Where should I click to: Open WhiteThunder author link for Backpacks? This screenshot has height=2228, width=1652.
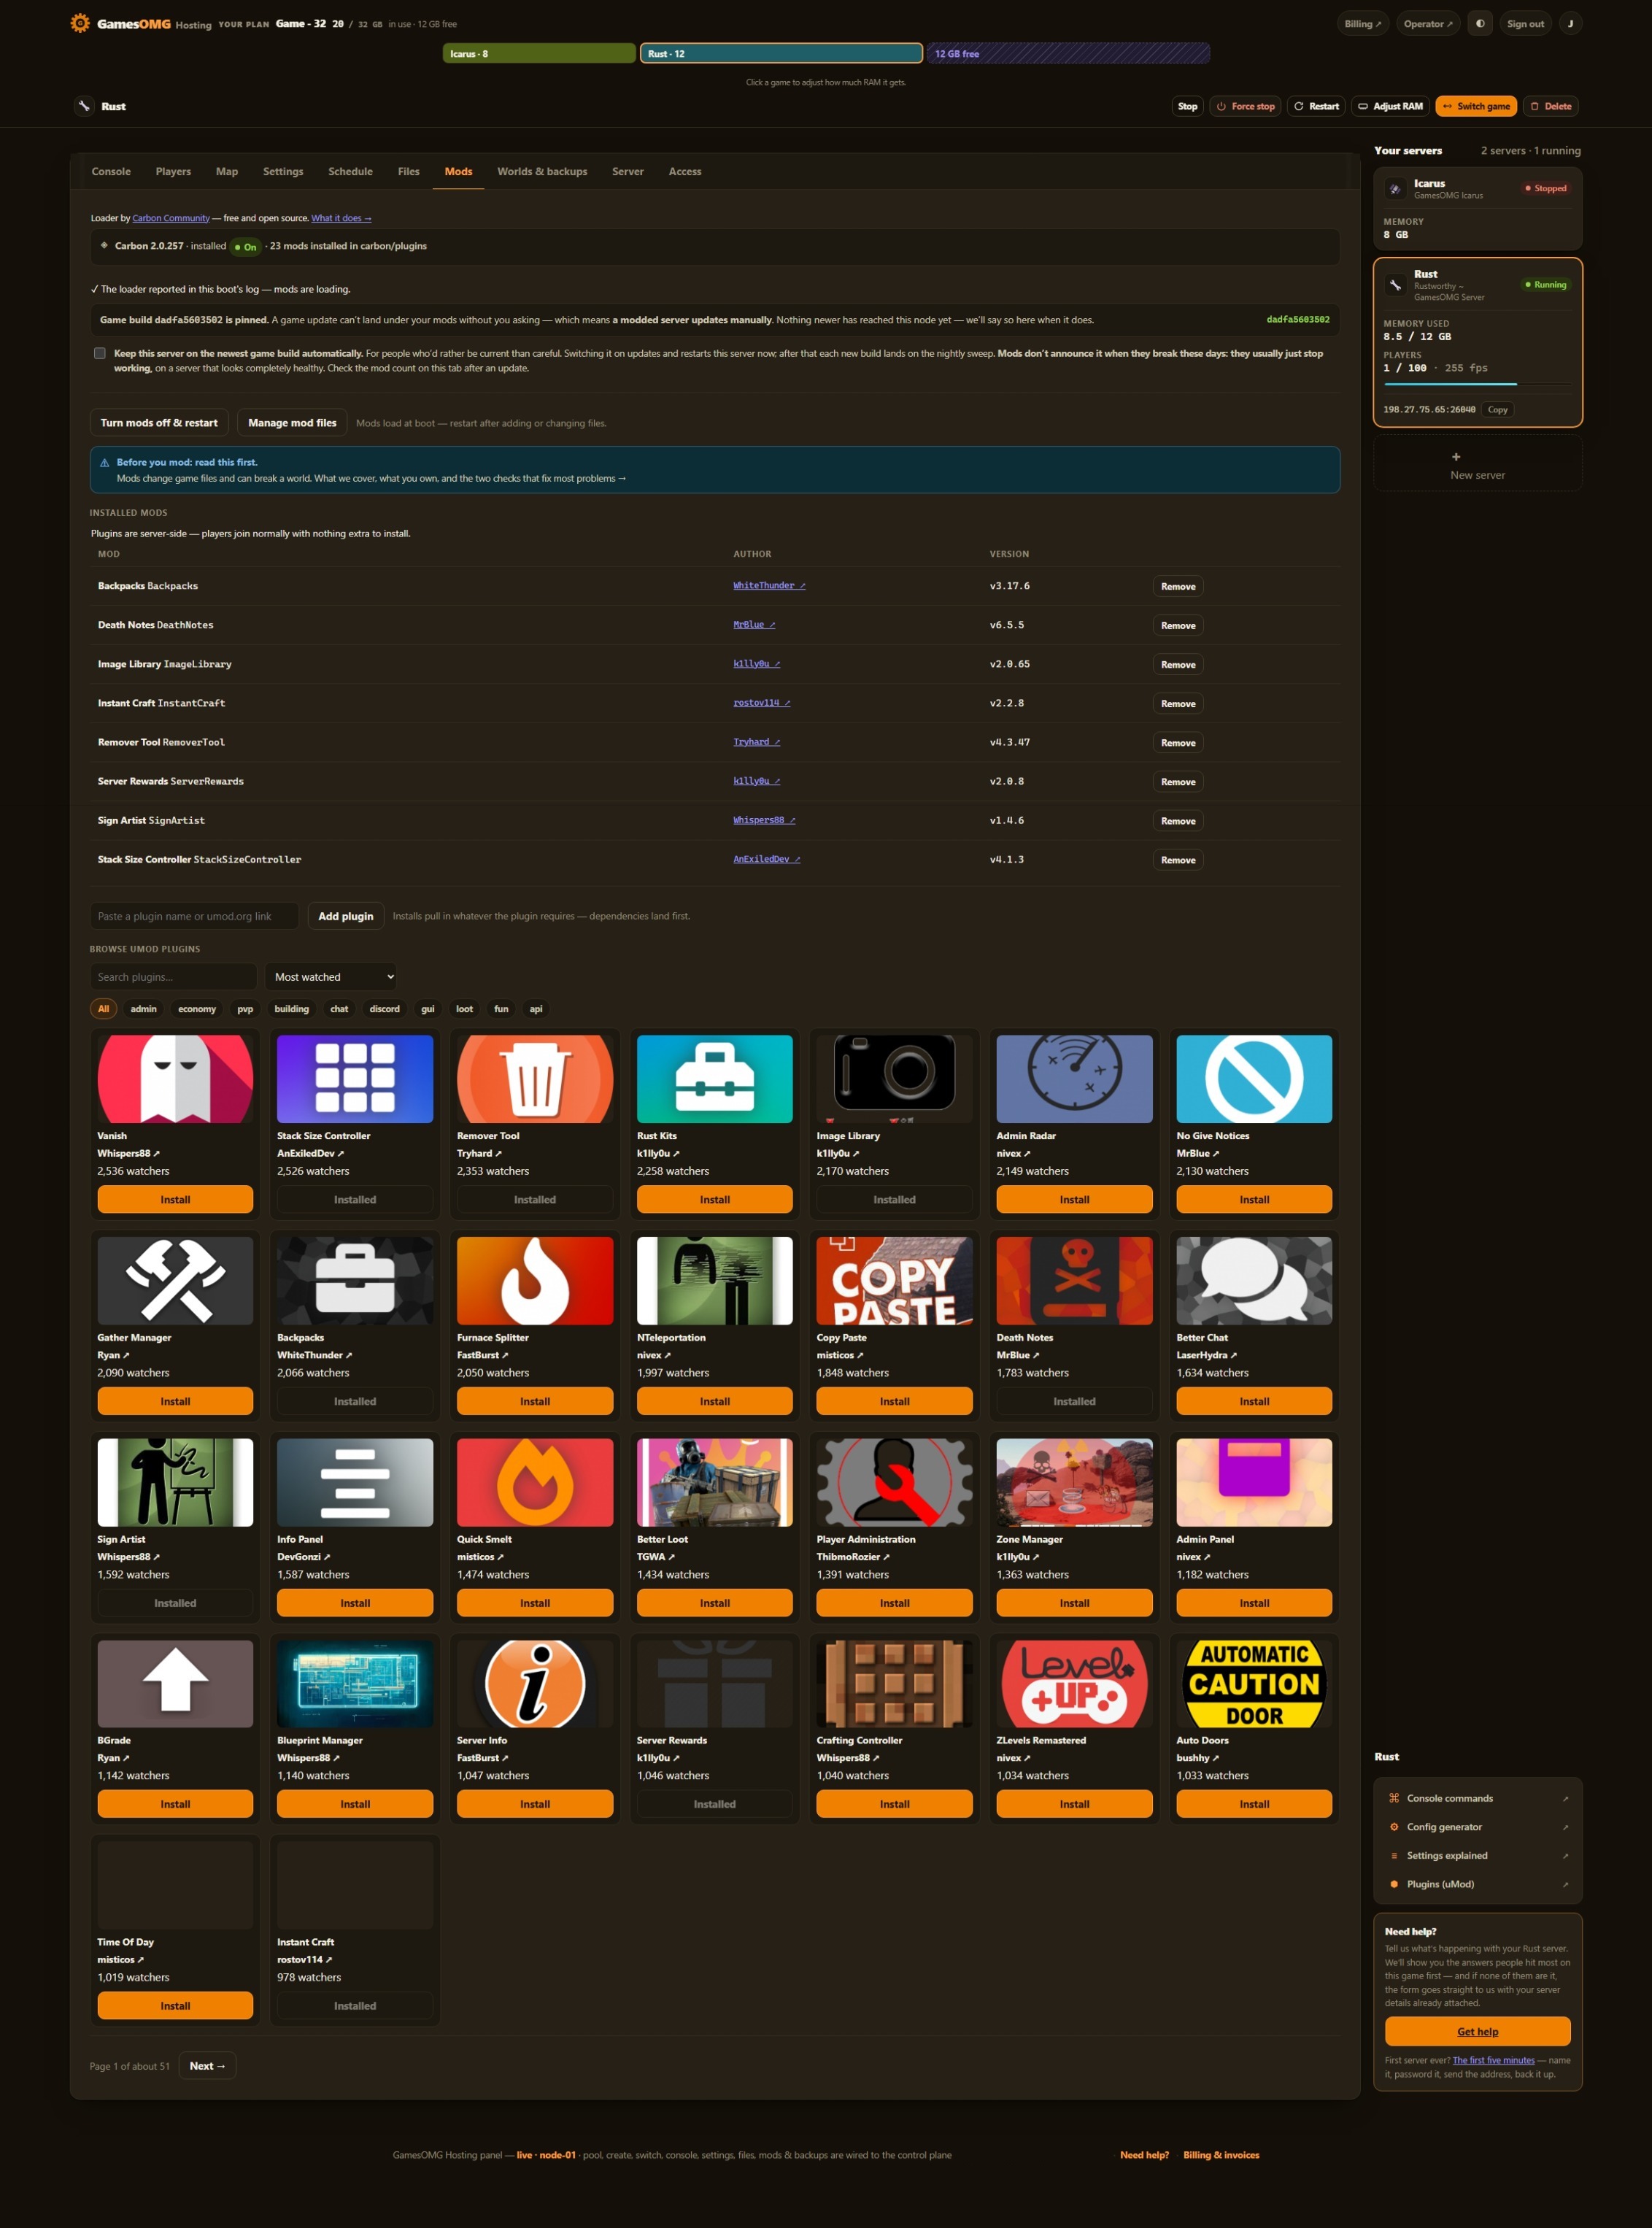click(768, 585)
